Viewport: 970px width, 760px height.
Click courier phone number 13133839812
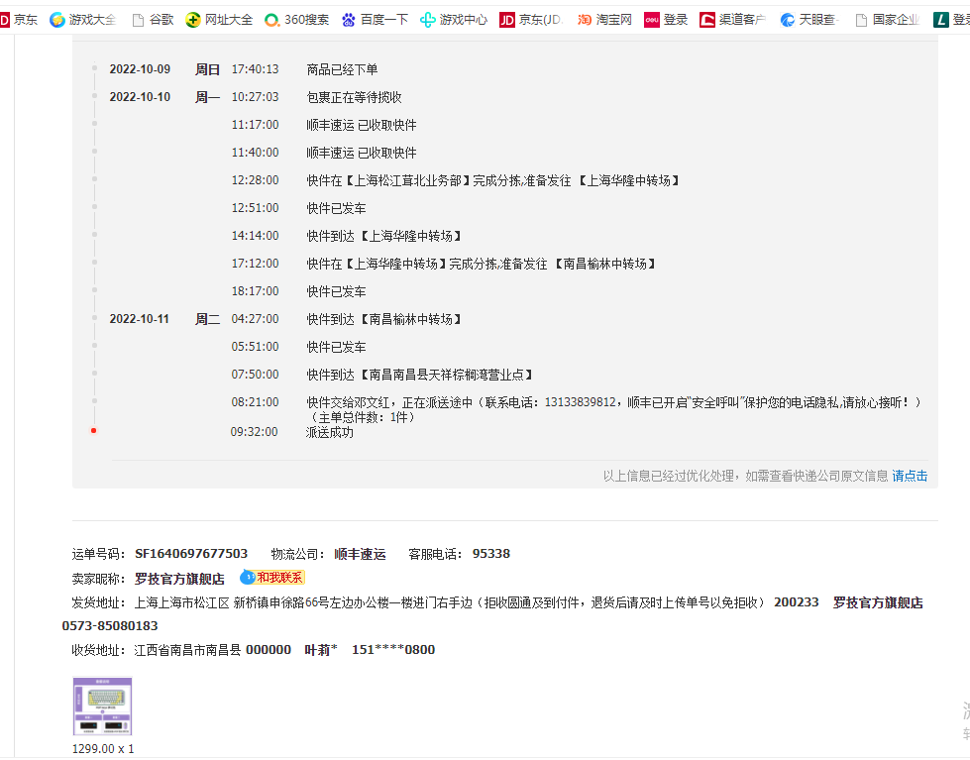(581, 402)
